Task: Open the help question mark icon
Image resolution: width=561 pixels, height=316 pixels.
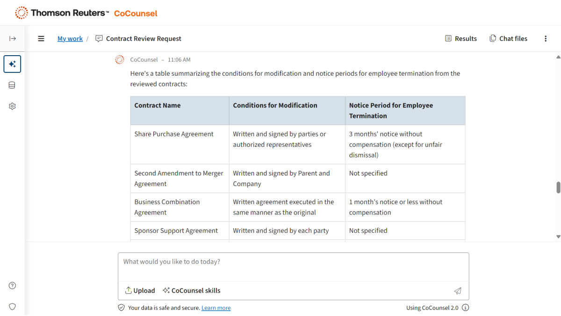Action: [12, 286]
